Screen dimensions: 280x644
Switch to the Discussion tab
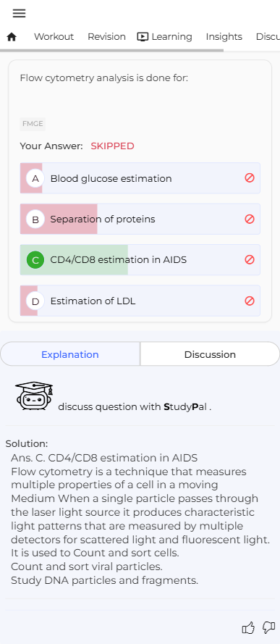click(x=210, y=354)
